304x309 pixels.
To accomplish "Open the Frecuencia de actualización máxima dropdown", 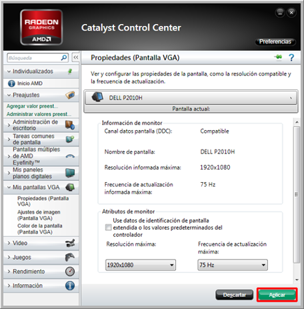I will coord(233,265).
